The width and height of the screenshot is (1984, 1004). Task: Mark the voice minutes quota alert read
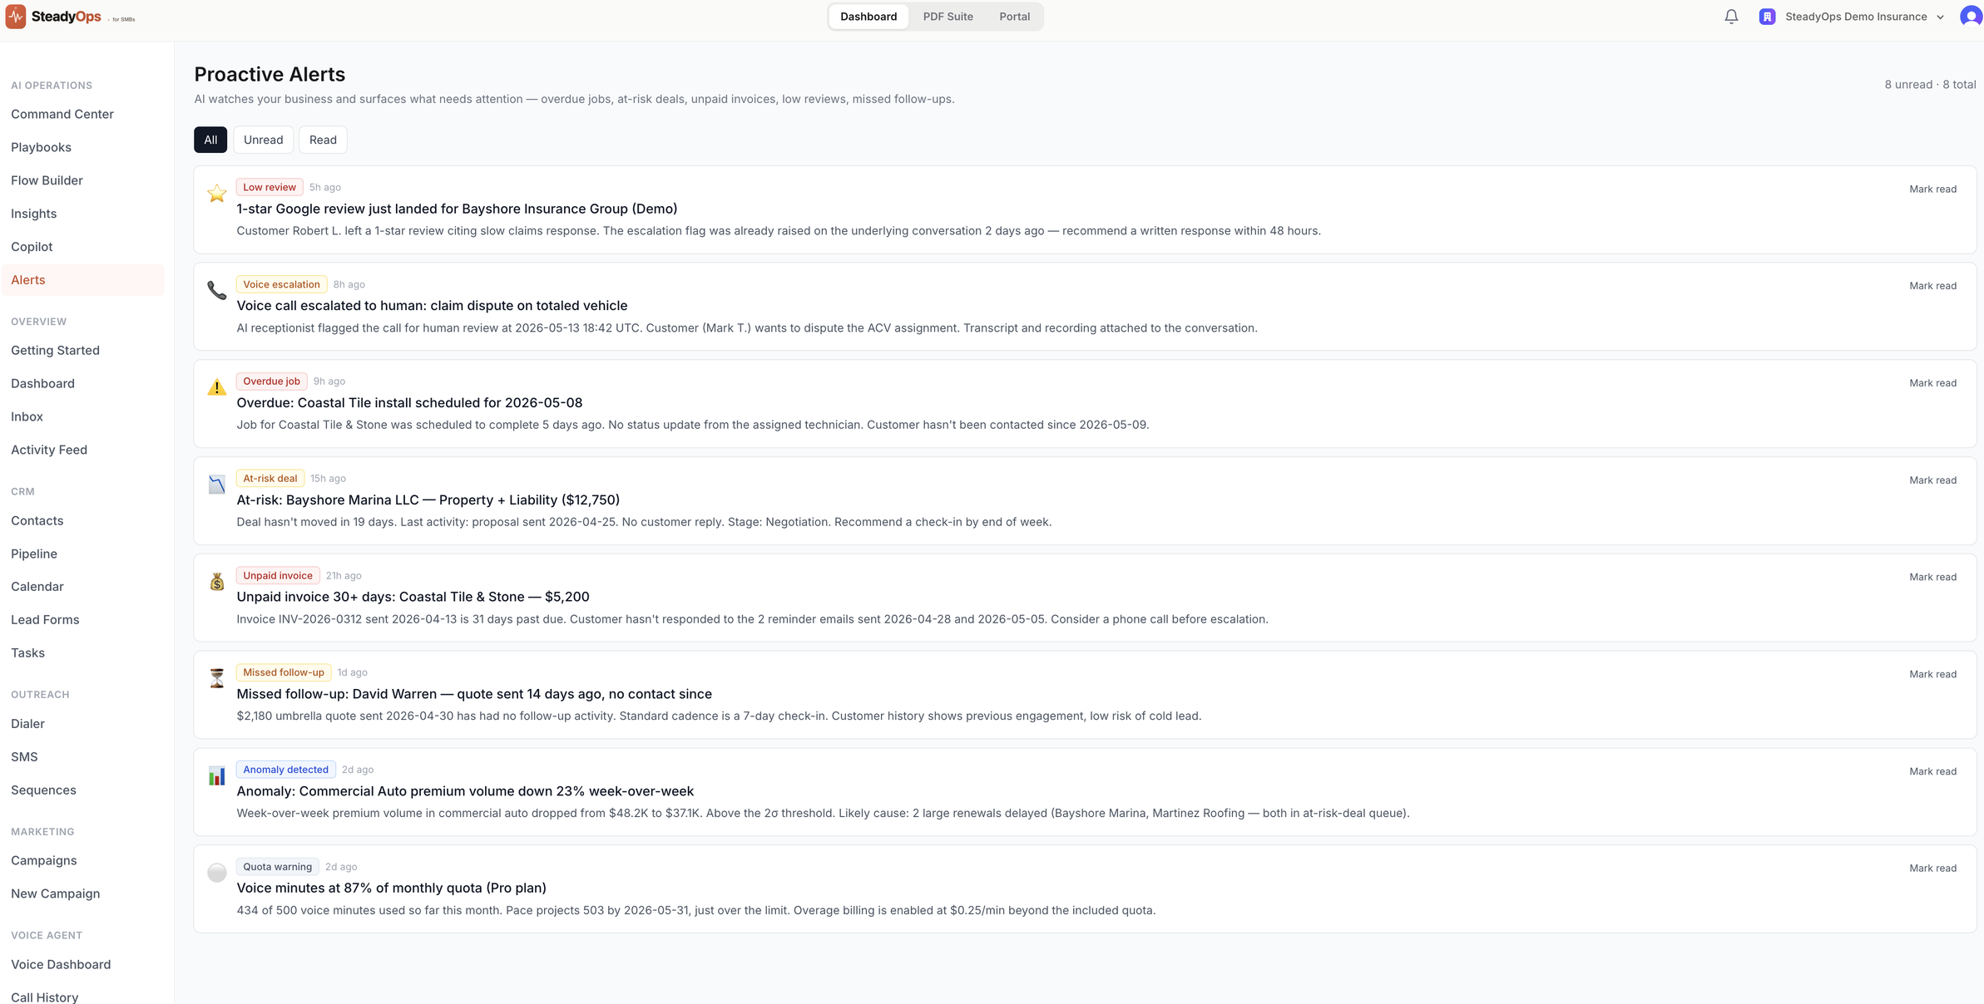pyautogui.click(x=1932, y=868)
